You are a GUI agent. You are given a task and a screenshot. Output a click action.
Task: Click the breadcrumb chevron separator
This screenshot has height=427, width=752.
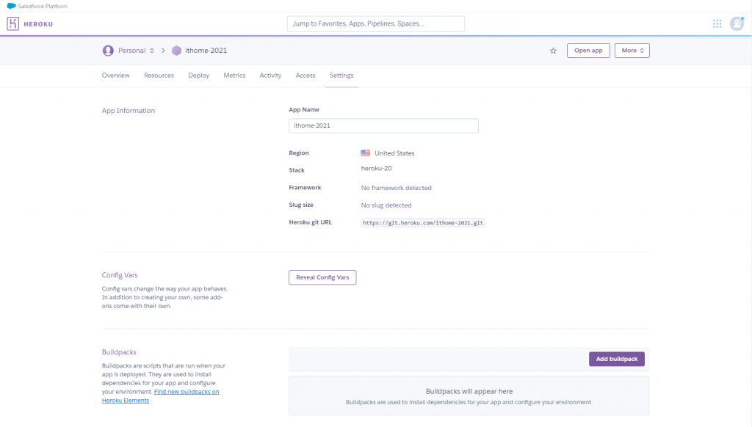163,51
